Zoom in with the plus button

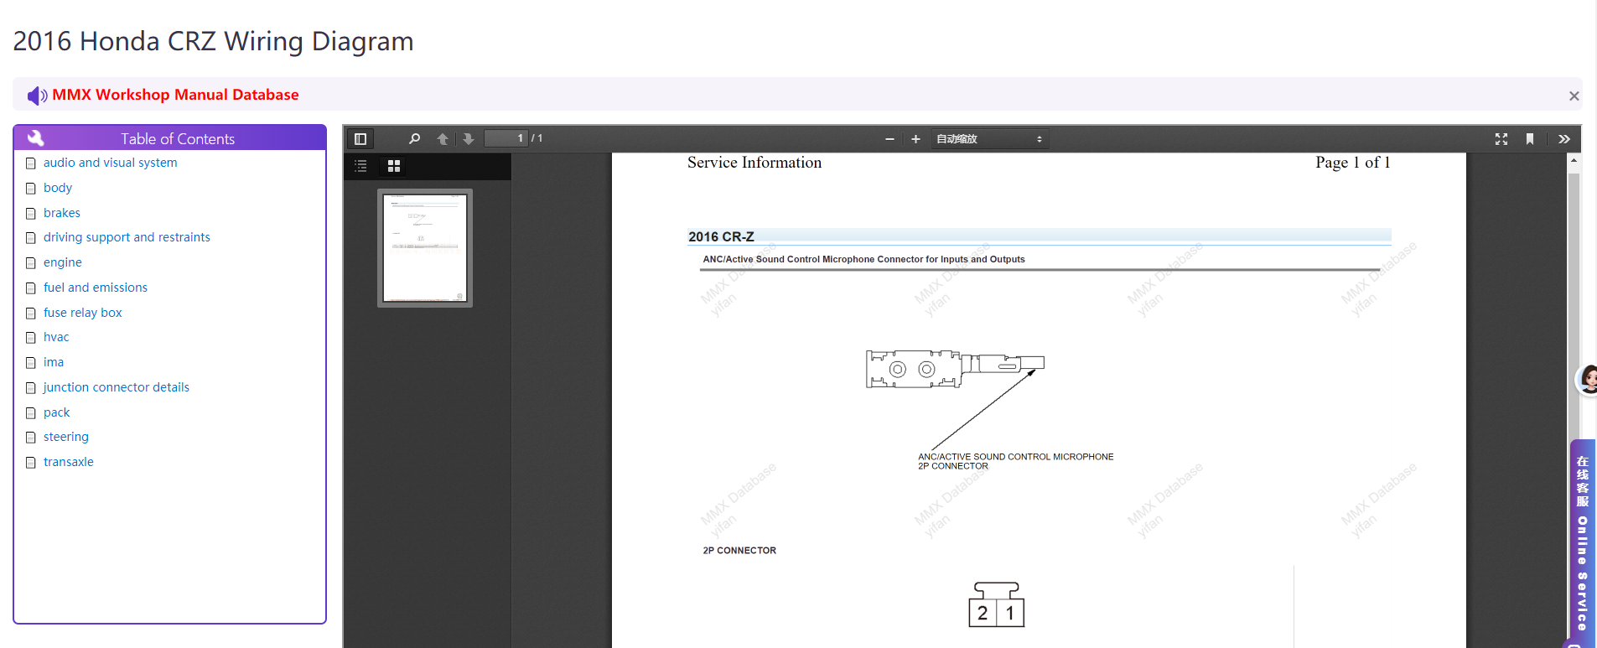915,139
